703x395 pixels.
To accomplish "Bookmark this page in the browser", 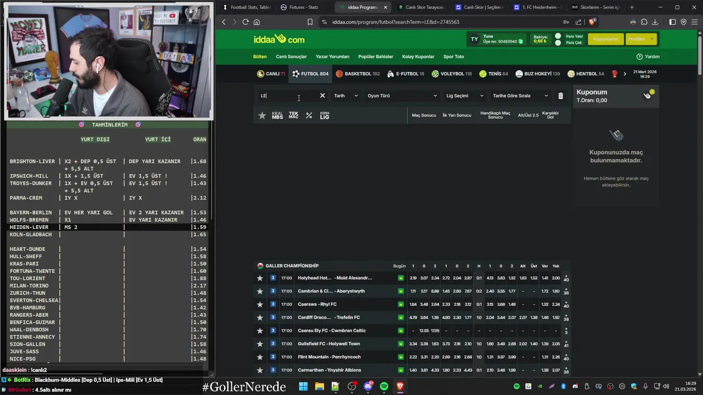I will click(310, 22).
